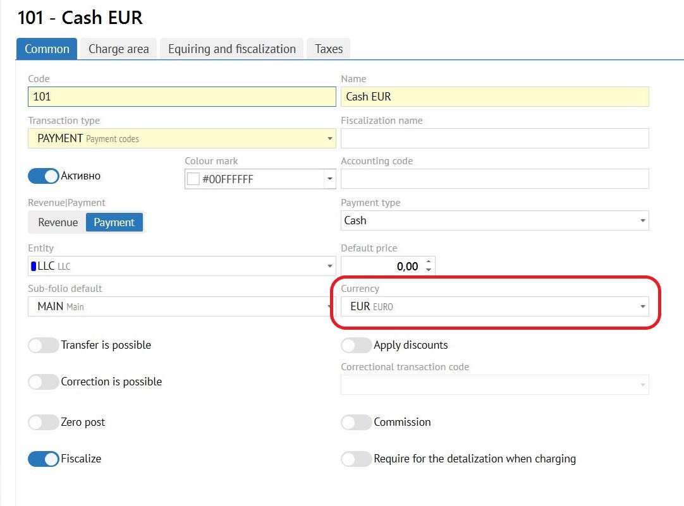The image size is (684, 506).
Task: Disable the Fiscalize toggle
Action: [x=43, y=459]
